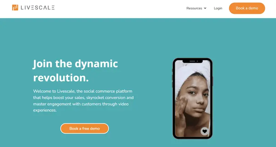Click the word 'experiences.' in the paragraph
This screenshot has width=276, height=147.
pos(45,110)
